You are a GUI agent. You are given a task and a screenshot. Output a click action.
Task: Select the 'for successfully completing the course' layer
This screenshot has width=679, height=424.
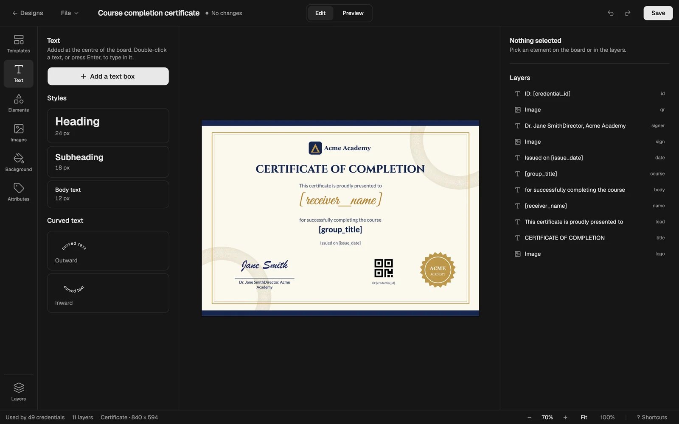click(589, 190)
